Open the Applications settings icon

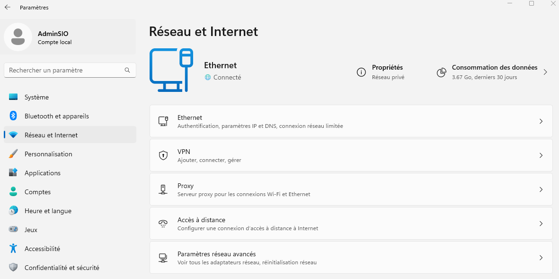click(14, 173)
